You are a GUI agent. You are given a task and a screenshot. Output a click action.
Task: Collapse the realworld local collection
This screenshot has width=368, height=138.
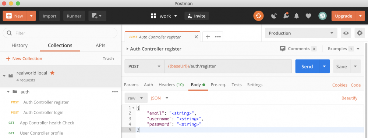(x=4, y=76)
